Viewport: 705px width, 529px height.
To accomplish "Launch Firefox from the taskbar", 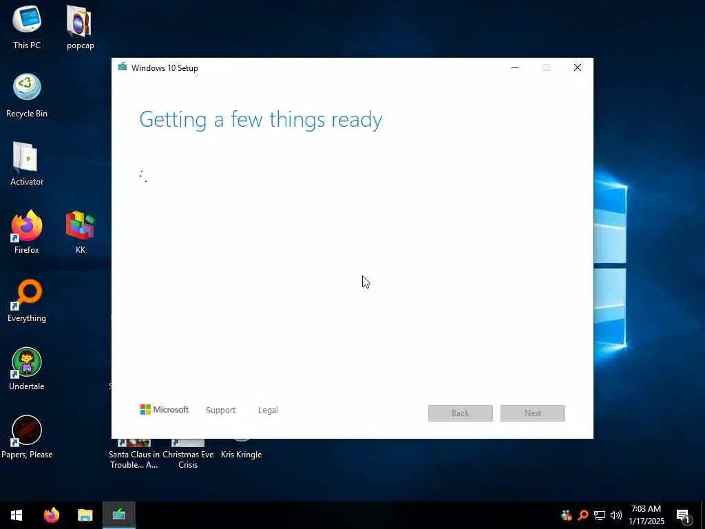I will (51, 515).
